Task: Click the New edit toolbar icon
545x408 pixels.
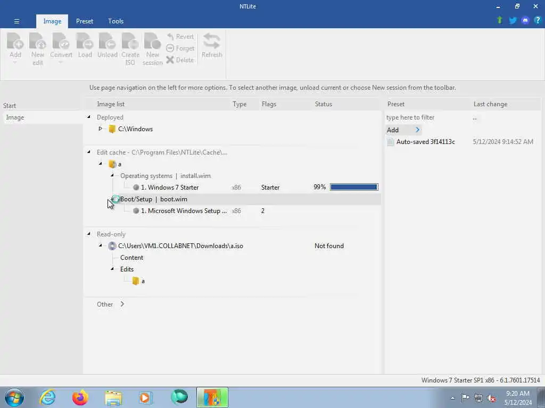Action: coord(38,41)
